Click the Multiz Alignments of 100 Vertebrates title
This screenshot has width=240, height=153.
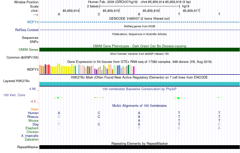click(139, 106)
